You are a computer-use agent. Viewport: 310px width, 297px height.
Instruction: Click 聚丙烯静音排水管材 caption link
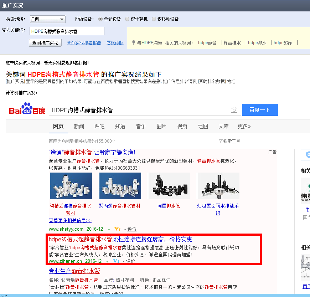[x=120, y=206]
